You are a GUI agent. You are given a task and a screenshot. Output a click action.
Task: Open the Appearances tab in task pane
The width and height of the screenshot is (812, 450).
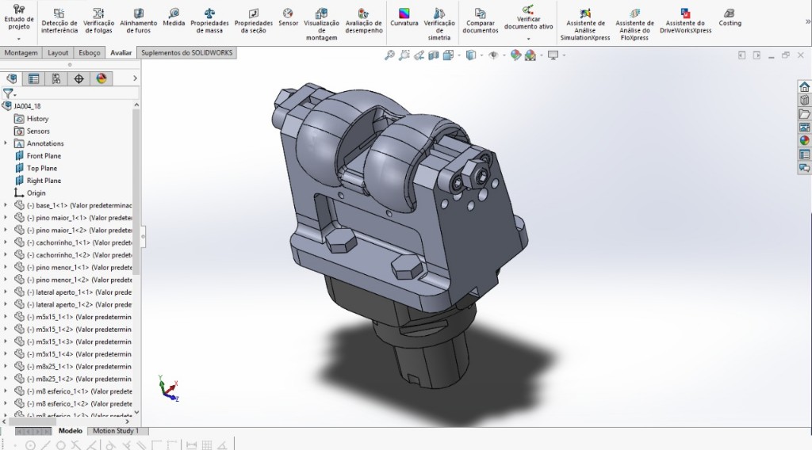[804, 141]
